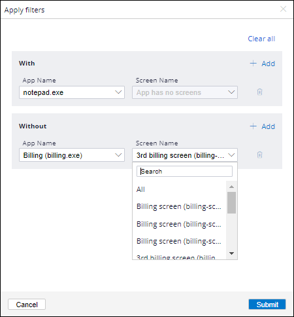Click the screen list scrollbar thumb
This screenshot has width=294, height=317.
click(231, 202)
